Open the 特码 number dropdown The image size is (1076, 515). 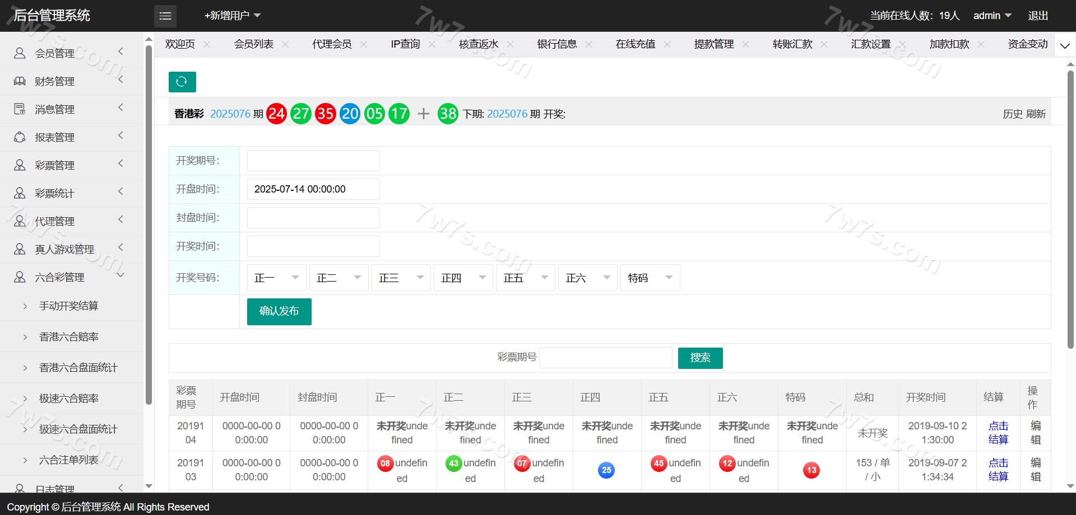coord(650,278)
